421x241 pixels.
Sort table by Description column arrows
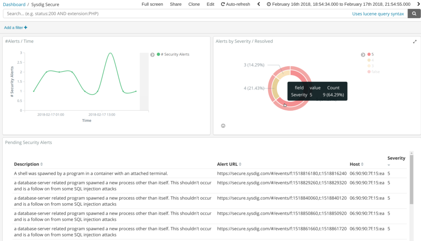[x=42, y=164]
